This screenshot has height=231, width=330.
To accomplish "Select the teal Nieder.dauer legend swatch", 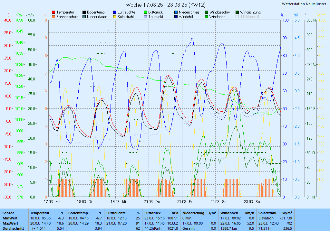I will pos(84,17).
